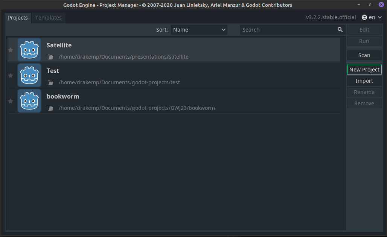Open folder icon for bookworm project path
This screenshot has width=387, height=237.
coord(50,108)
